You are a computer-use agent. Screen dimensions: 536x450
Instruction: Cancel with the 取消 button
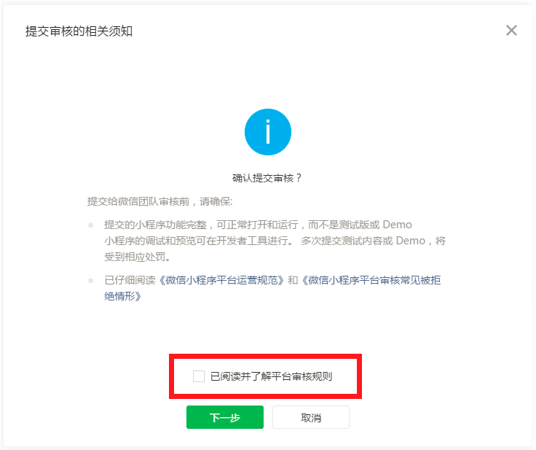311,417
